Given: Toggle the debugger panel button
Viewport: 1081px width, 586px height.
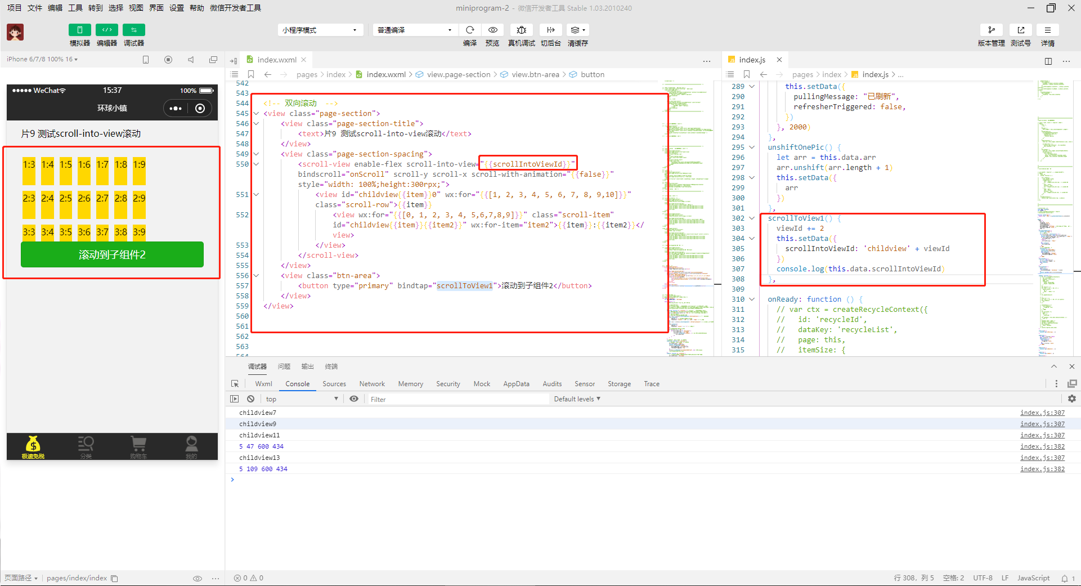Looking at the screenshot, I should coord(133,30).
